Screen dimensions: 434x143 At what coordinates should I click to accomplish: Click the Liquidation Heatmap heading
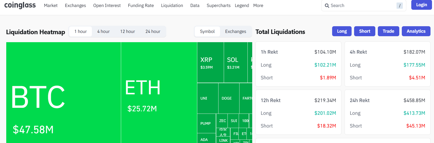tap(35, 32)
